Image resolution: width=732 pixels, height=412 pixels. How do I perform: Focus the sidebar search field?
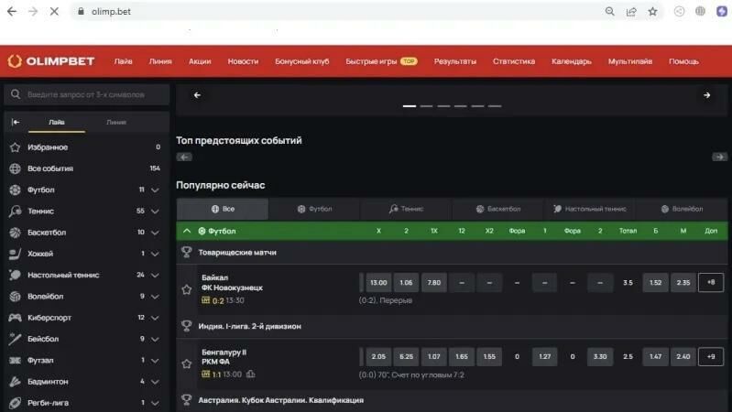(x=87, y=94)
